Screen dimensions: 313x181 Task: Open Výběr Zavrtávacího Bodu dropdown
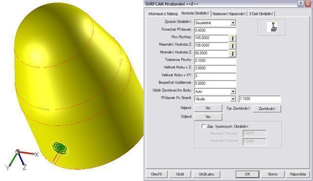[x=233, y=91]
